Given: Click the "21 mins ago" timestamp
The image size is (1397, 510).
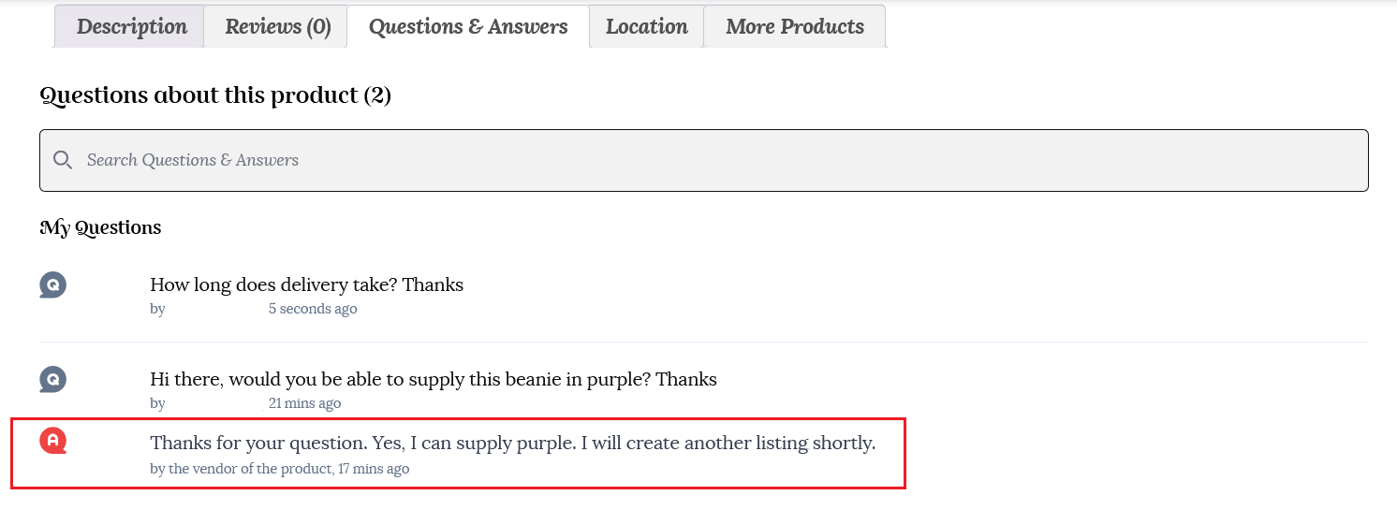Looking at the screenshot, I should (304, 404).
